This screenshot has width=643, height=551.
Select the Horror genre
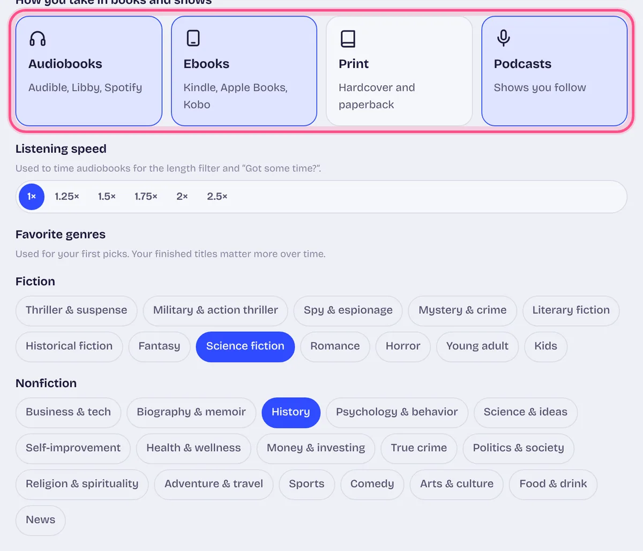click(x=403, y=346)
